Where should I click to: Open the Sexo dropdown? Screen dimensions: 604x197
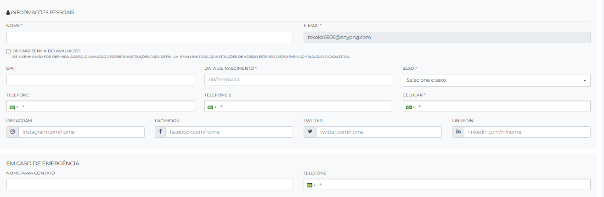(496, 80)
